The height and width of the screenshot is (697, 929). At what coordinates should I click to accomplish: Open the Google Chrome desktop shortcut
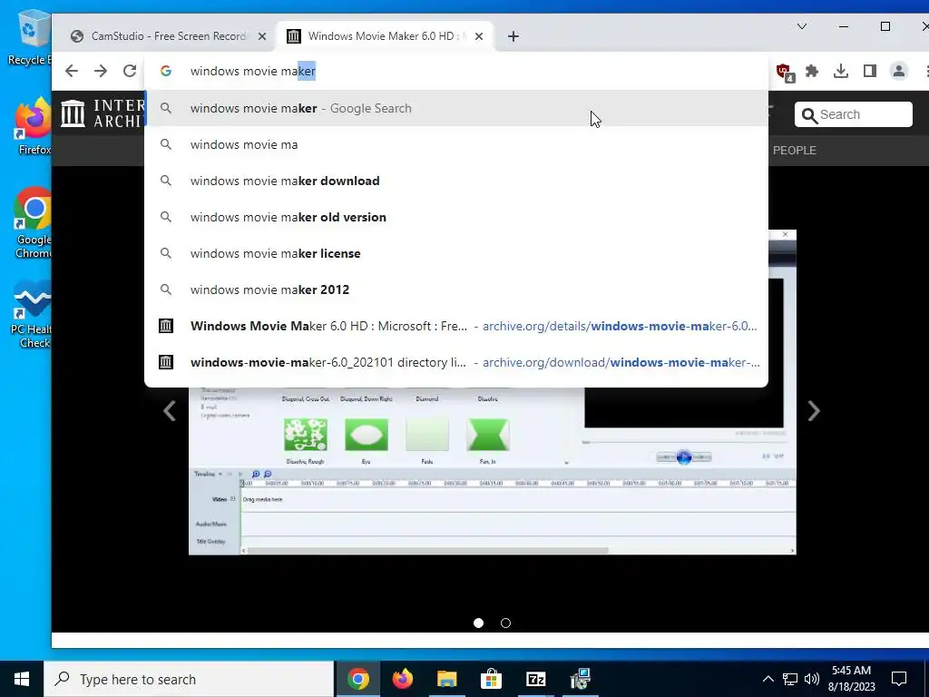click(x=33, y=222)
